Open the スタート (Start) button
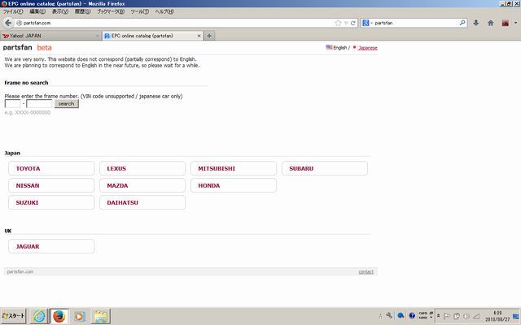 point(13,316)
